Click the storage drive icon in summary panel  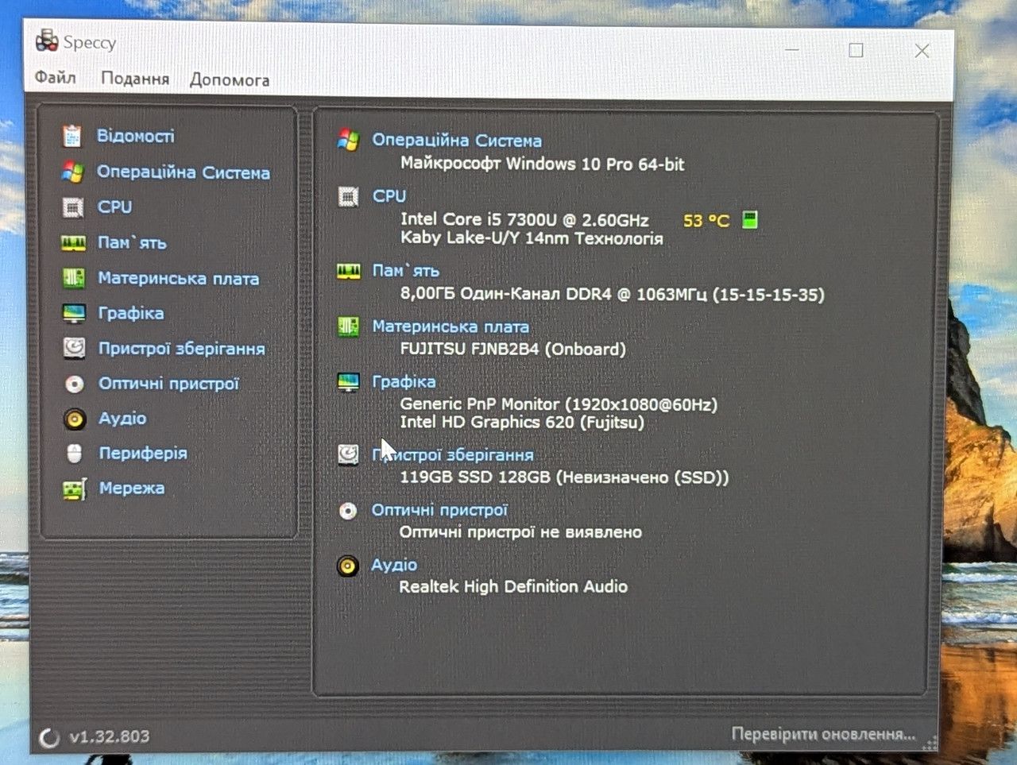click(x=348, y=454)
